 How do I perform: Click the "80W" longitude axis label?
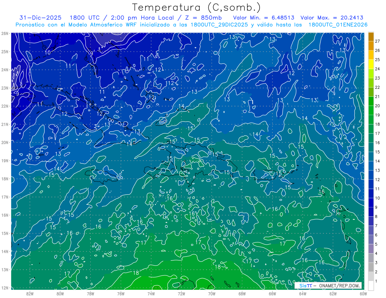(x=60, y=293)
